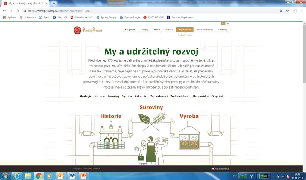Jump to the Zaměstnanci section
Image resolution: width=306 pixels, height=180 pixels.
click(159, 96)
